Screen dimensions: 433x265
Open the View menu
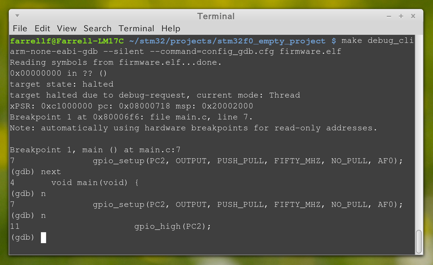(x=67, y=28)
